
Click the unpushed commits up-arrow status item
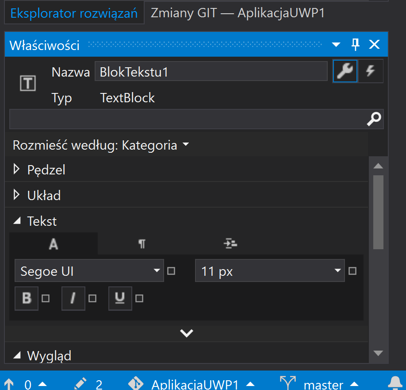(25, 384)
